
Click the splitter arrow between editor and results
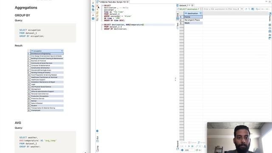[x=176, y=79]
